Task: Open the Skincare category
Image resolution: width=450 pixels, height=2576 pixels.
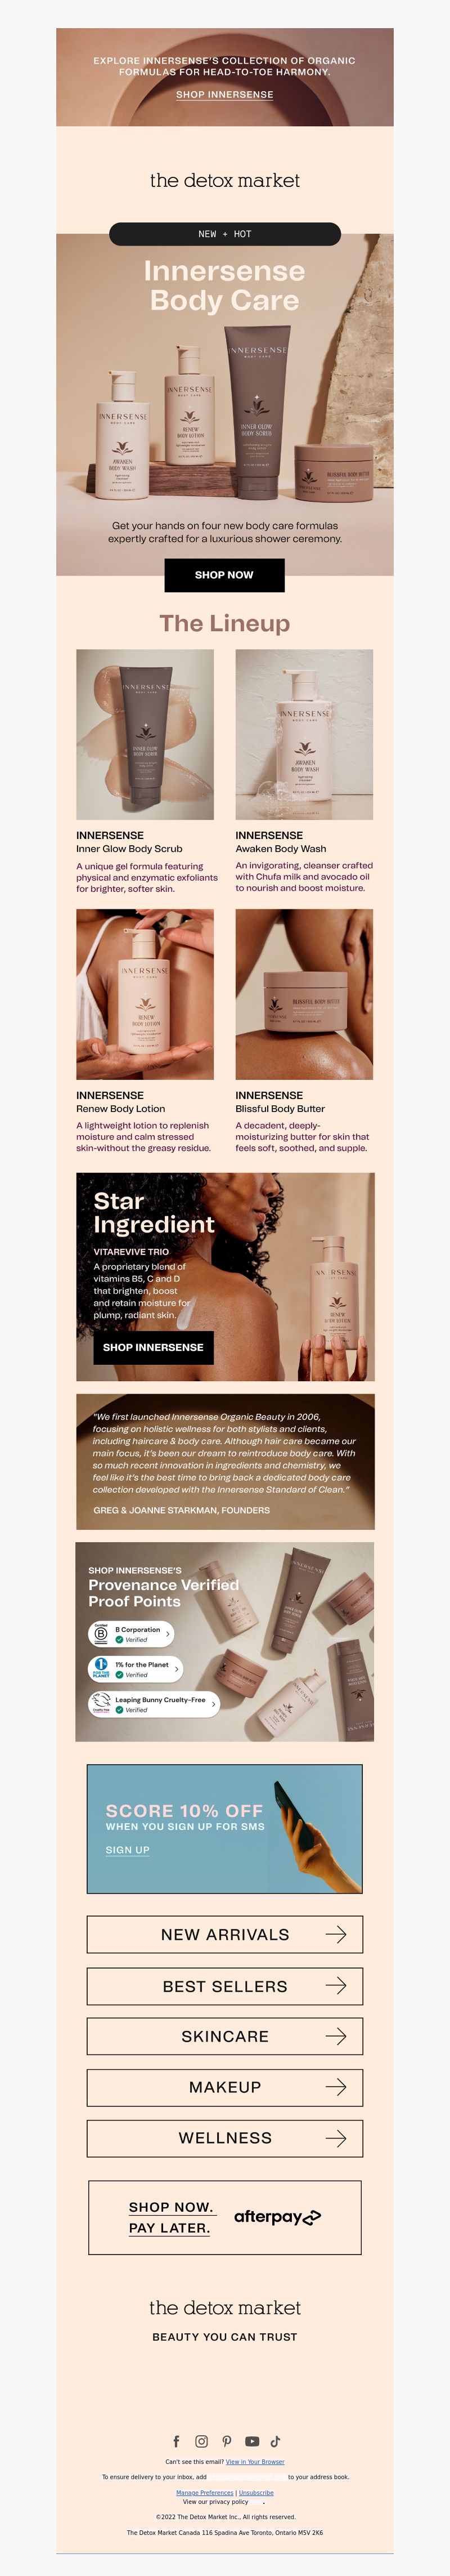Action: point(225,2036)
